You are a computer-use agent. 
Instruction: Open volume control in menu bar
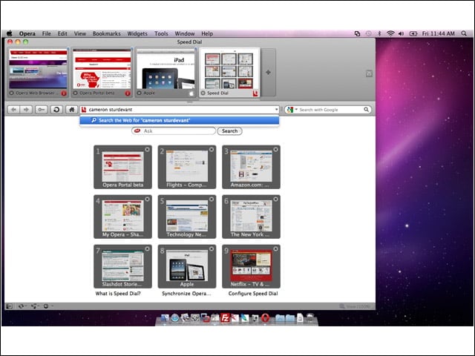(402, 33)
